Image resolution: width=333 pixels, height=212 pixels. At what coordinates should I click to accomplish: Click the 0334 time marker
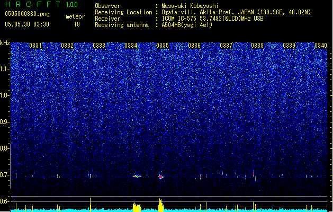pos(131,46)
